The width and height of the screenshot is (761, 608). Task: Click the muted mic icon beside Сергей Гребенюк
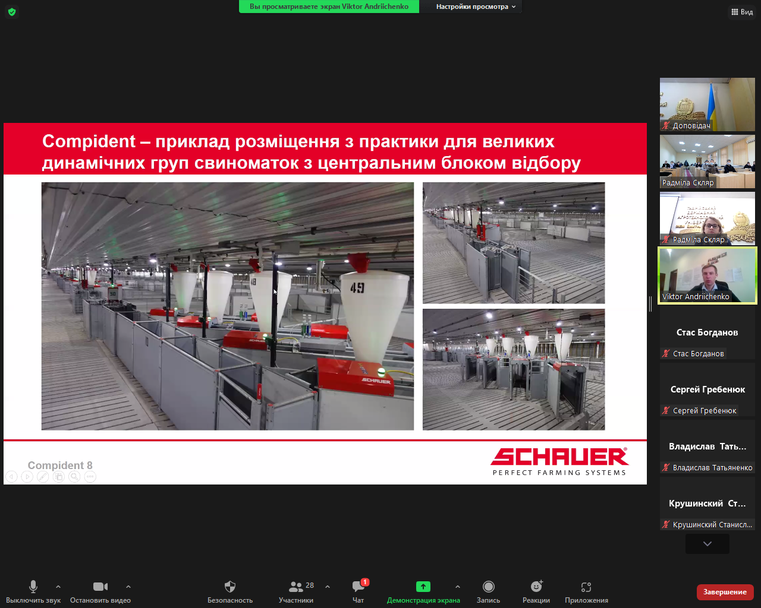click(x=666, y=410)
